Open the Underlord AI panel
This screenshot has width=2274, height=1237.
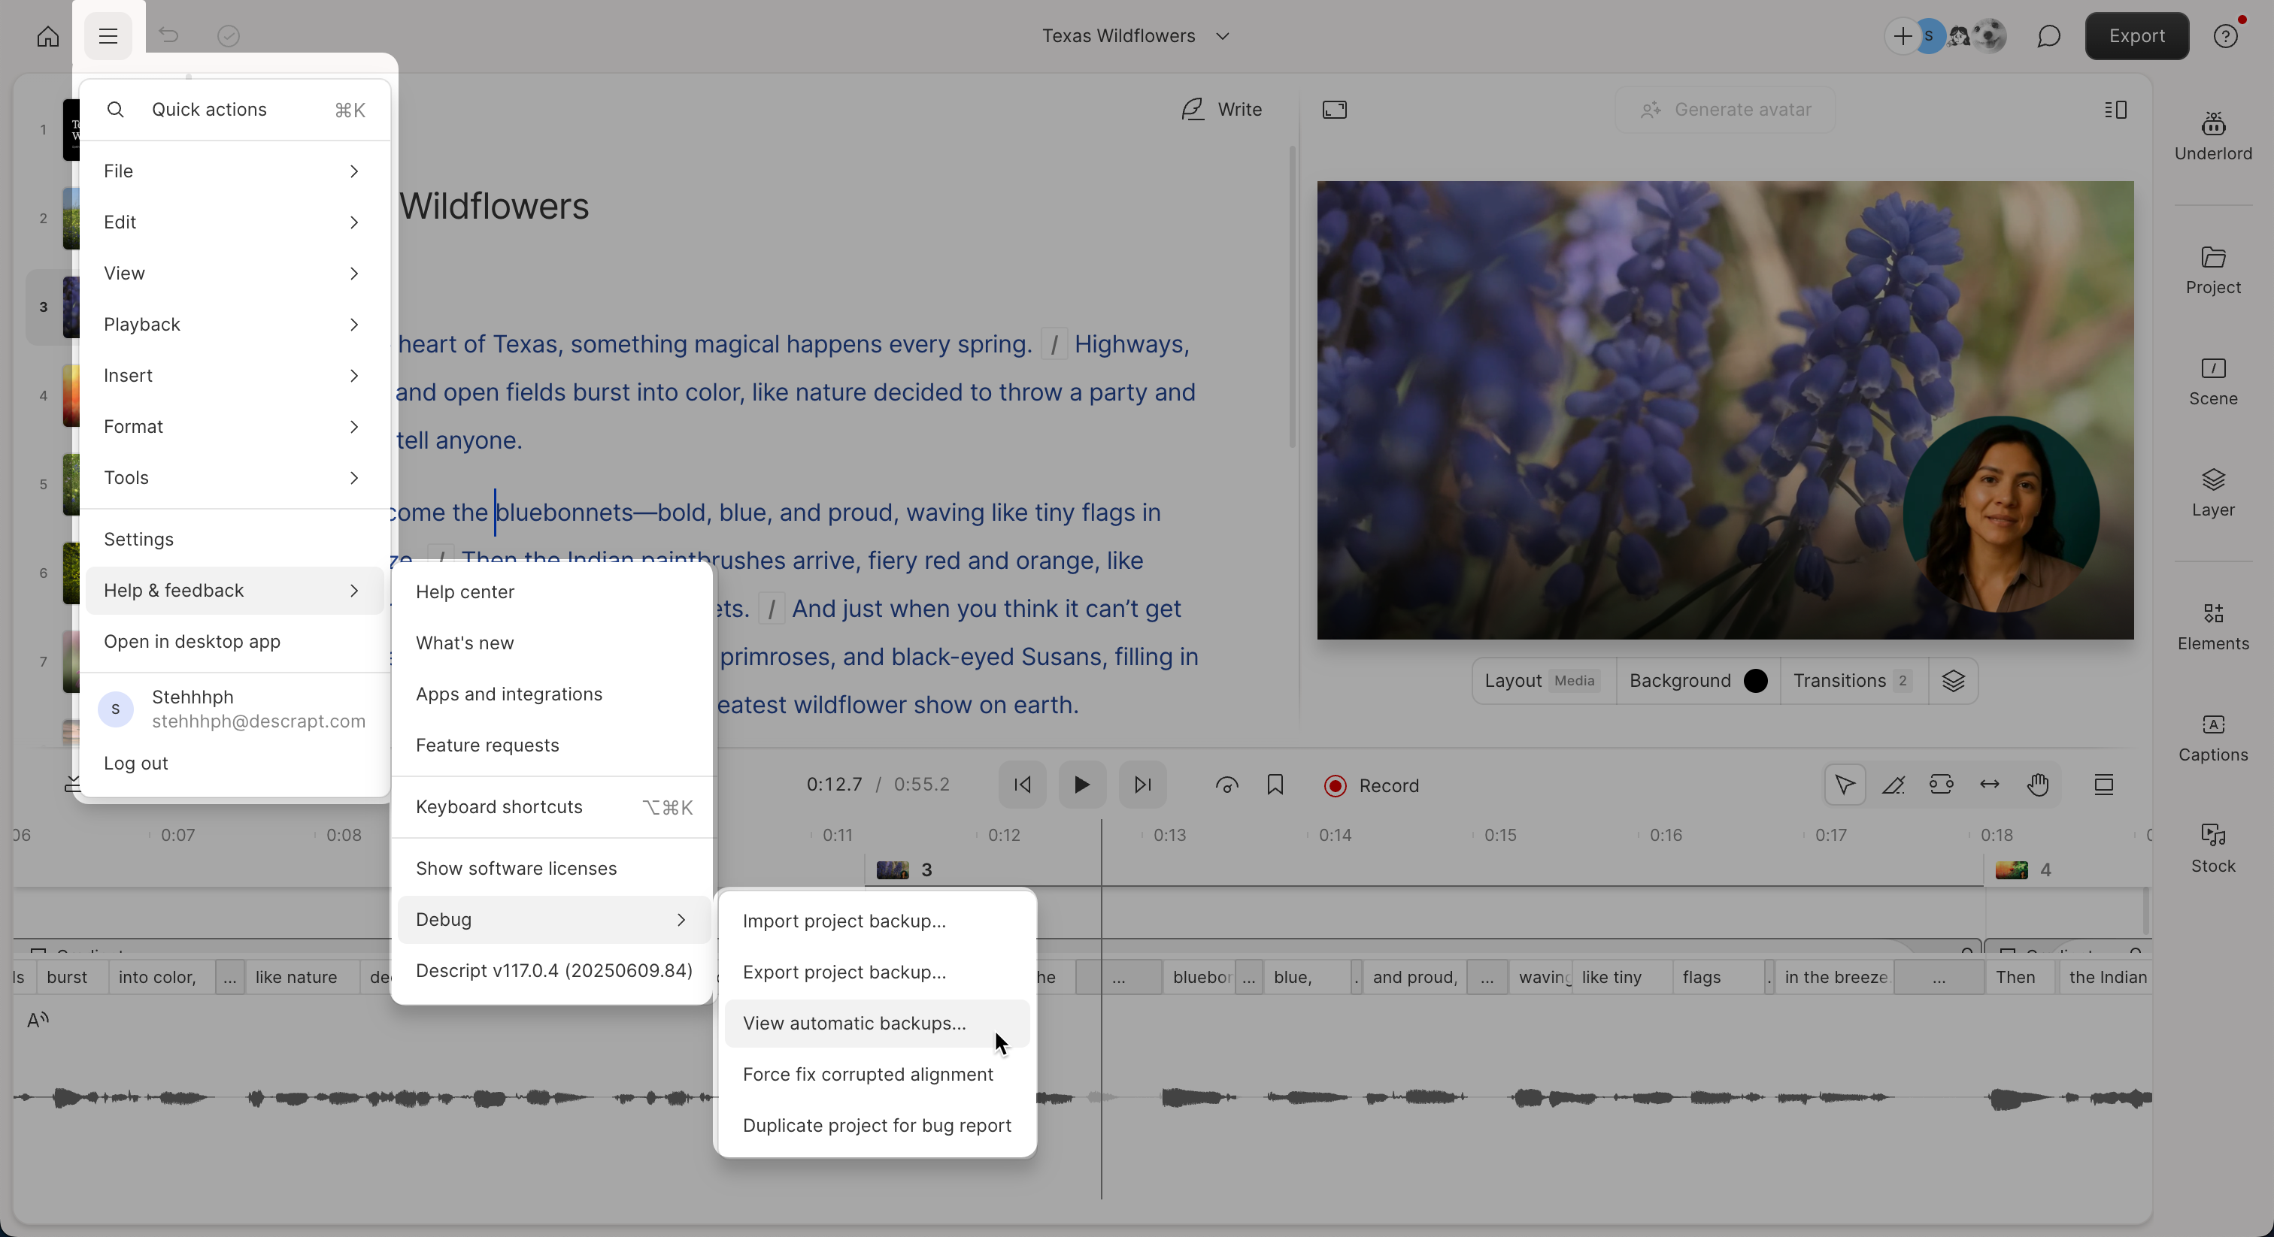click(2212, 137)
